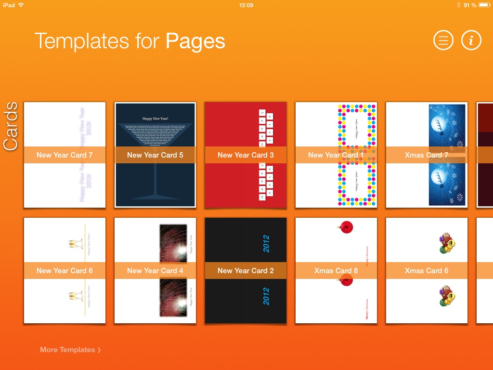
Task: Tap the Bluetooth status icon
Action: tap(458, 5)
